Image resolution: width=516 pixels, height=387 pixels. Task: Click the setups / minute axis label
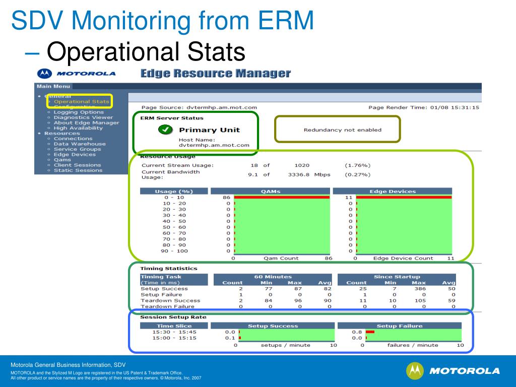point(285,345)
